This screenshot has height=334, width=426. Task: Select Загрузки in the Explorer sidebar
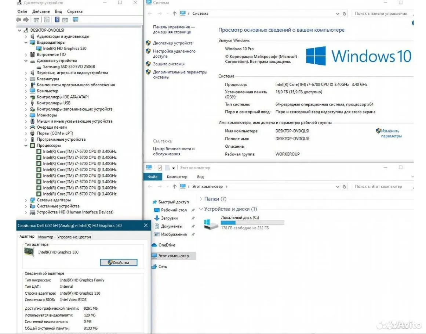pyautogui.click(x=169, y=218)
